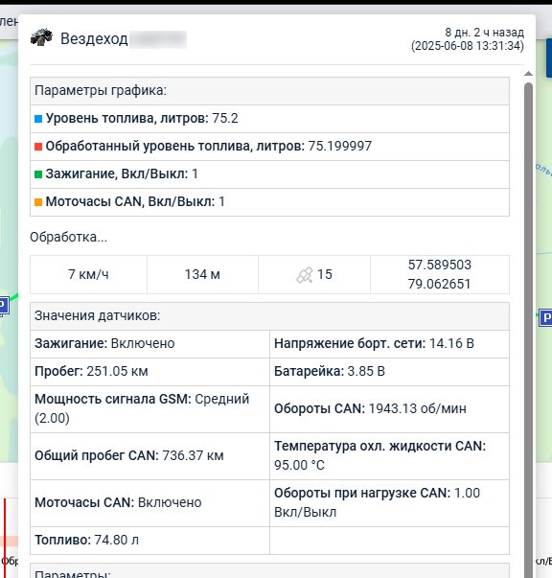The width and height of the screenshot is (552, 578).
Task: Click the Температура охл. жидкости CAN cell
Action: point(389,456)
